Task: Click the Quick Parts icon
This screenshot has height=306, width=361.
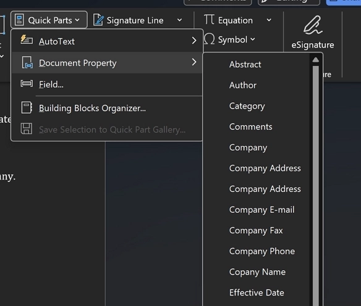Action: point(19,20)
